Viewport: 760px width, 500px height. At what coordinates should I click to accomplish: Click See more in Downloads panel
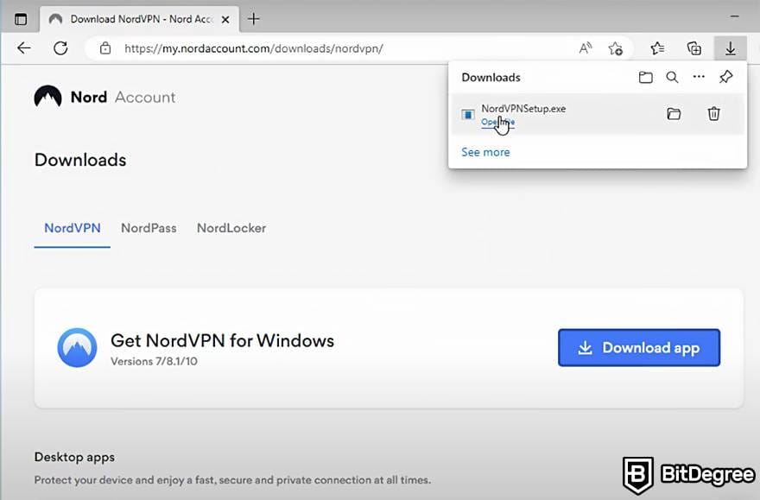[x=485, y=152]
